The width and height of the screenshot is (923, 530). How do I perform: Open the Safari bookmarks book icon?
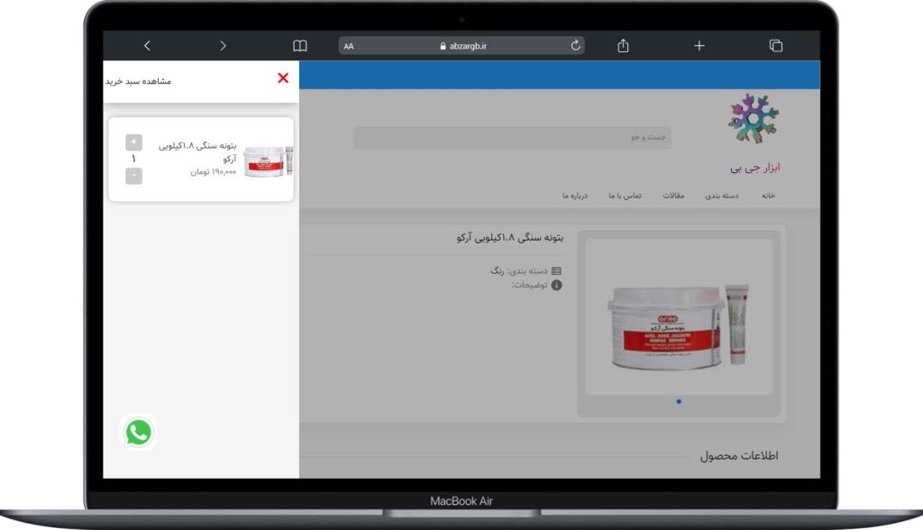coord(300,46)
